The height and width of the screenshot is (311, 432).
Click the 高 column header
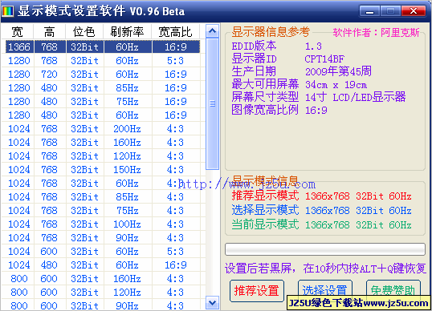point(49,32)
